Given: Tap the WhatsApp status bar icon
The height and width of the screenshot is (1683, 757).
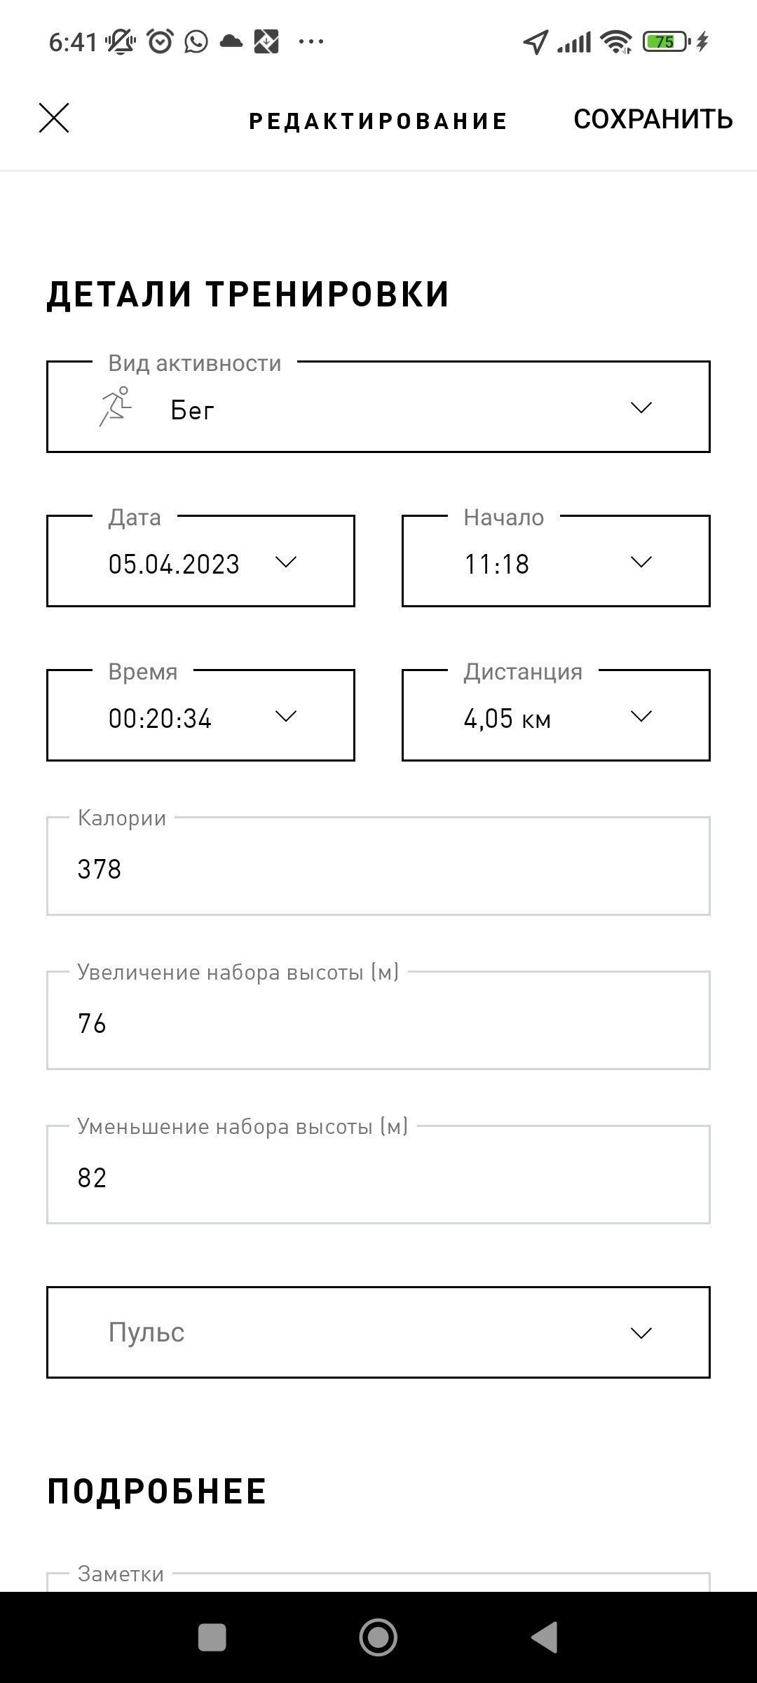Looking at the screenshot, I should (196, 42).
